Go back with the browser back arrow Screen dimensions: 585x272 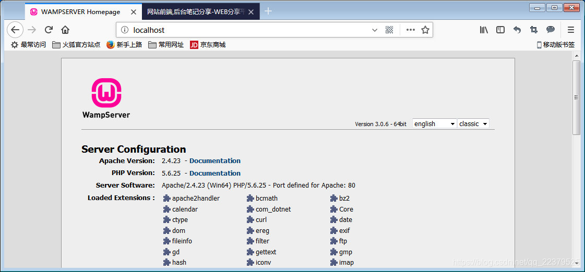15,30
